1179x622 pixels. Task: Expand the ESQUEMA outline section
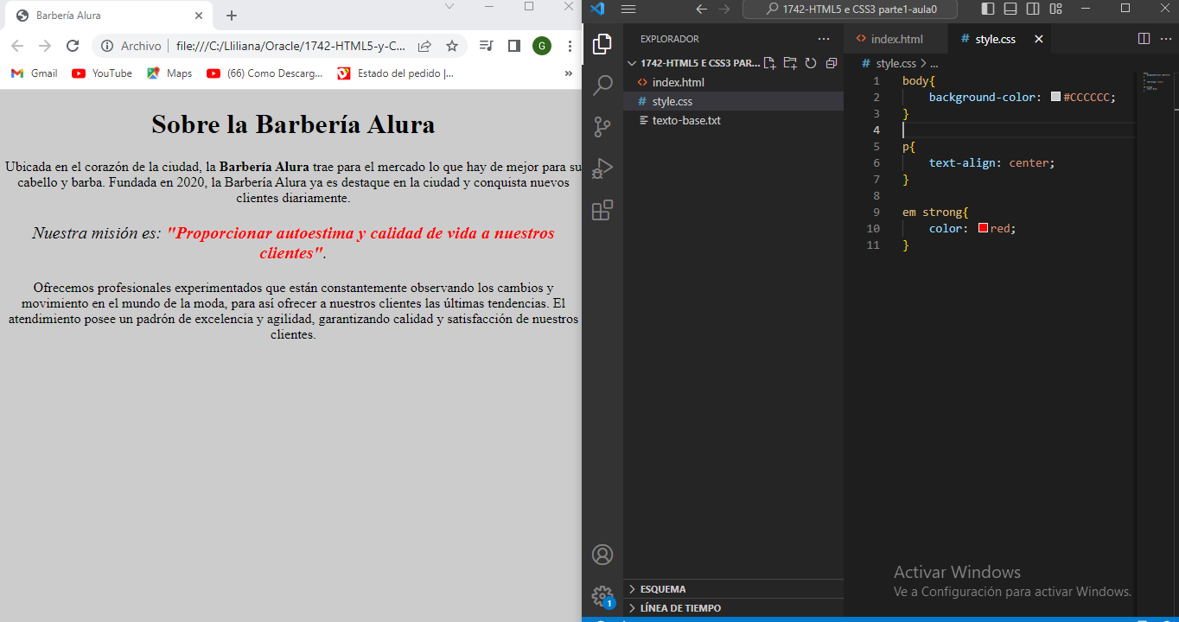point(733,589)
